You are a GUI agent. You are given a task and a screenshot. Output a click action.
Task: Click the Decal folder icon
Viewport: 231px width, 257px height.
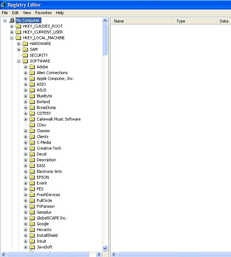(x=32, y=154)
